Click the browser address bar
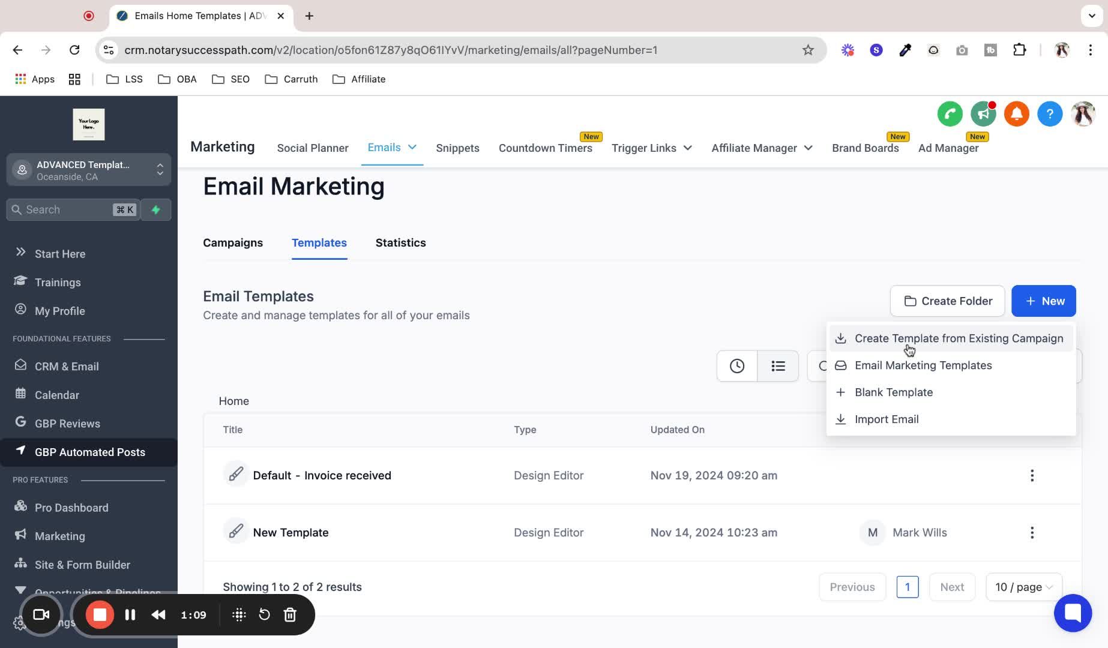The height and width of the screenshot is (648, 1108). click(x=461, y=50)
